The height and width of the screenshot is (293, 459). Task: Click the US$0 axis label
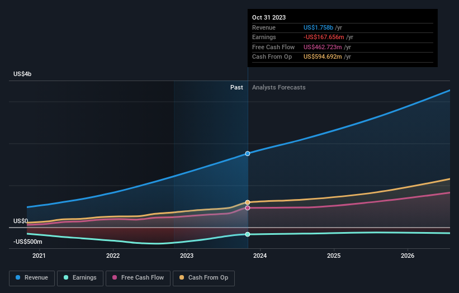click(x=21, y=221)
